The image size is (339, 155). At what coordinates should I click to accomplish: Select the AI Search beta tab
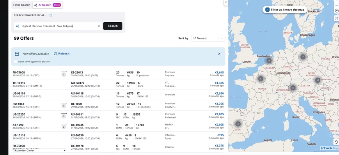48,5
